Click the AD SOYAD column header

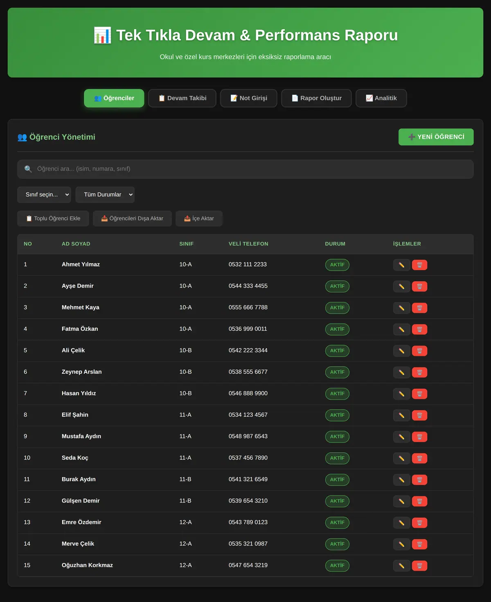coord(76,244)
